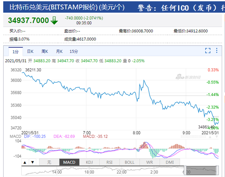Click the 2:00 mark in overview timeline
This screenshot has width=225, height=177.
(x=154, y=172)
